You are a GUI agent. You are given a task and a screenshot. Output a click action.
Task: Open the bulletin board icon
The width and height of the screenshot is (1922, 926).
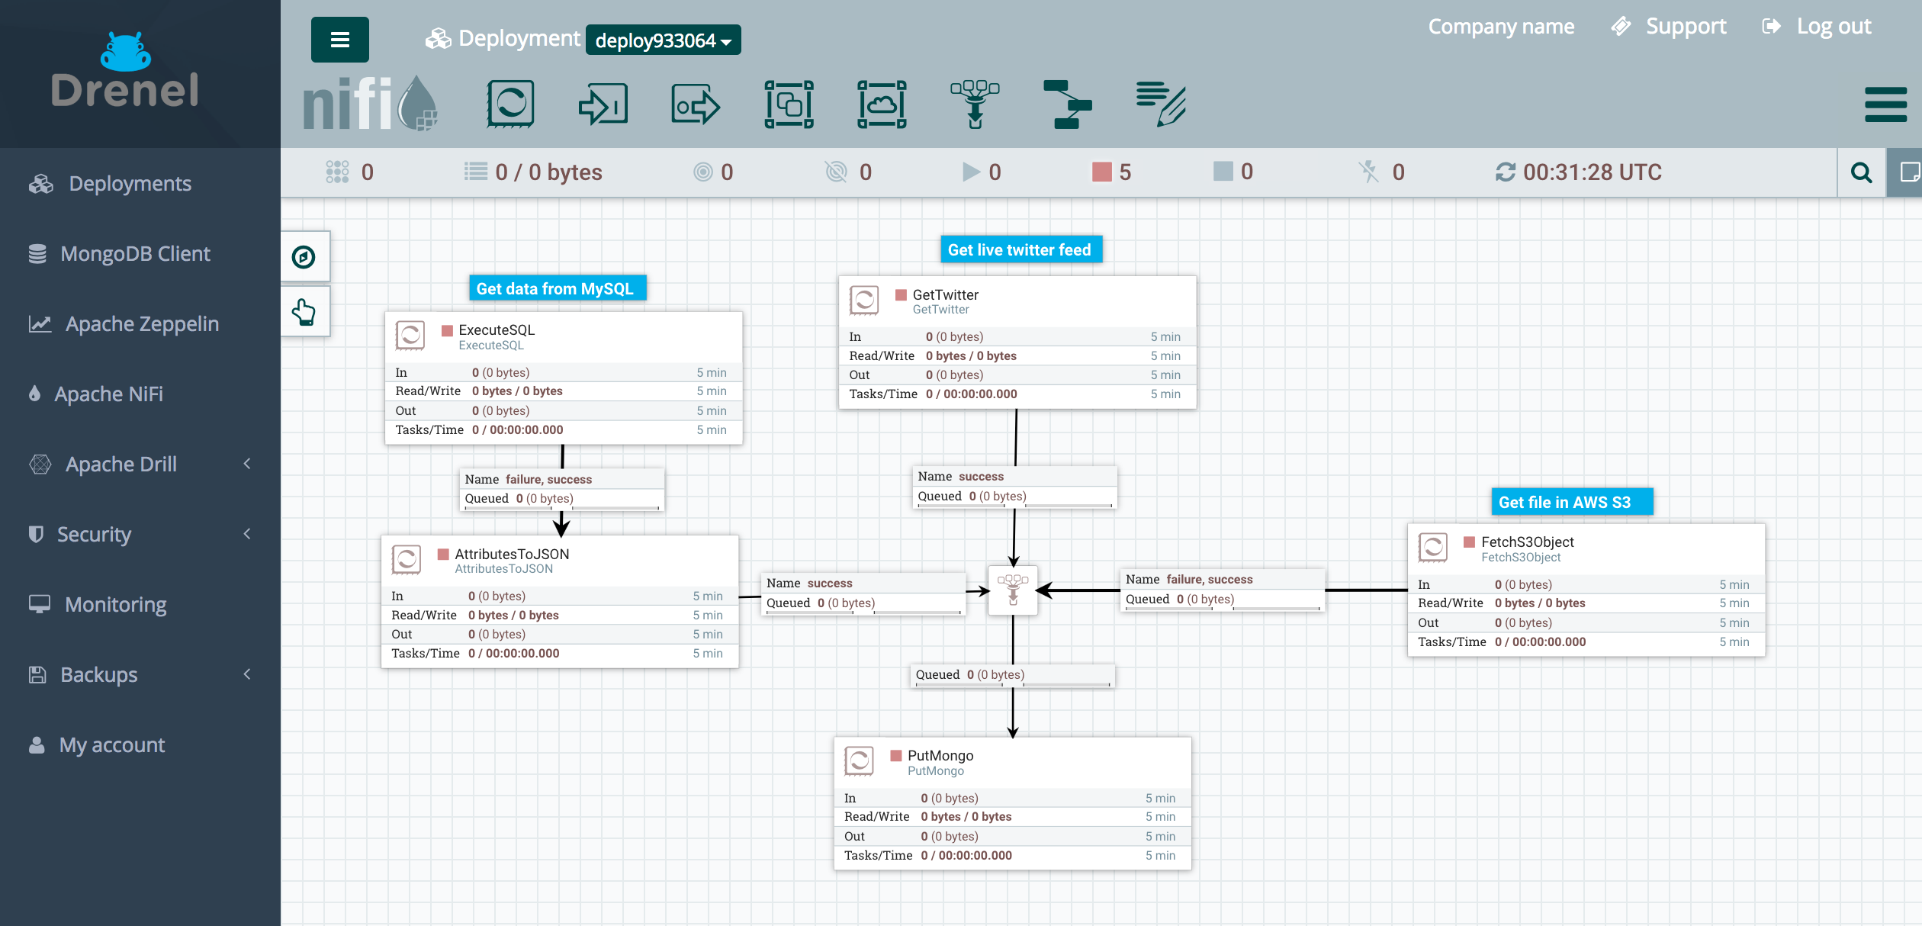(1907, 172)
